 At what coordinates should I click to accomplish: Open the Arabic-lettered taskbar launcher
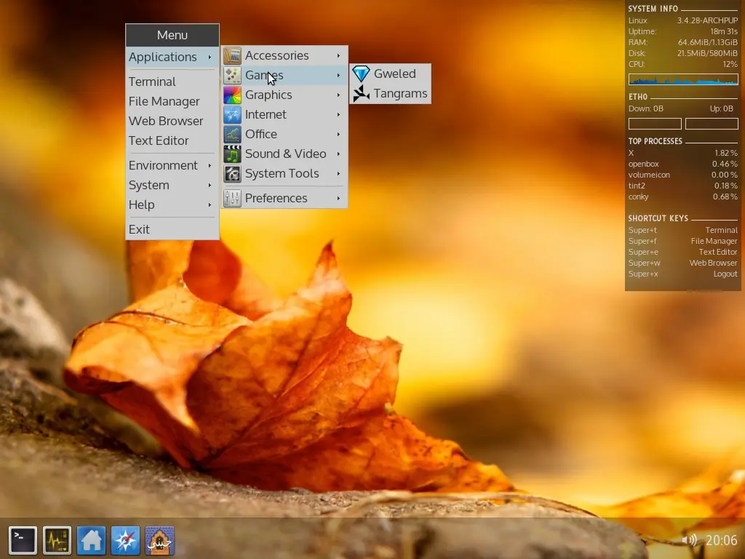click(x=159, y=541)
